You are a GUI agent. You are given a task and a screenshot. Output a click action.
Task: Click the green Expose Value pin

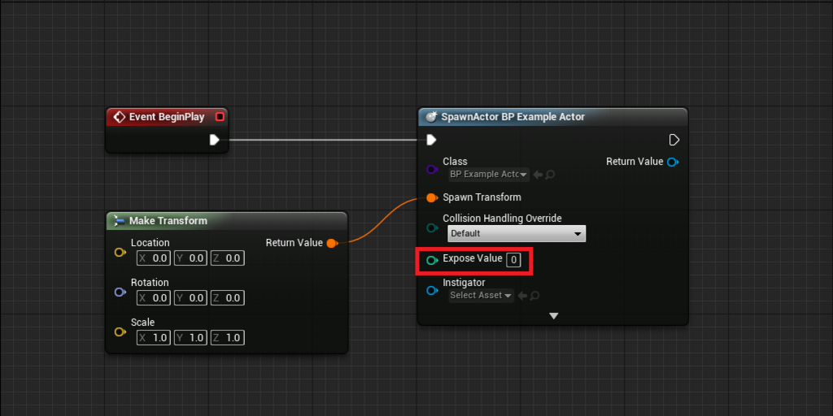pyautogui.click(x=432, y=261)
